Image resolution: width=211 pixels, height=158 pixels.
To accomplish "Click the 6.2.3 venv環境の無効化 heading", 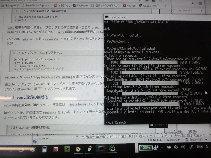I will click(x=26, y=97).
